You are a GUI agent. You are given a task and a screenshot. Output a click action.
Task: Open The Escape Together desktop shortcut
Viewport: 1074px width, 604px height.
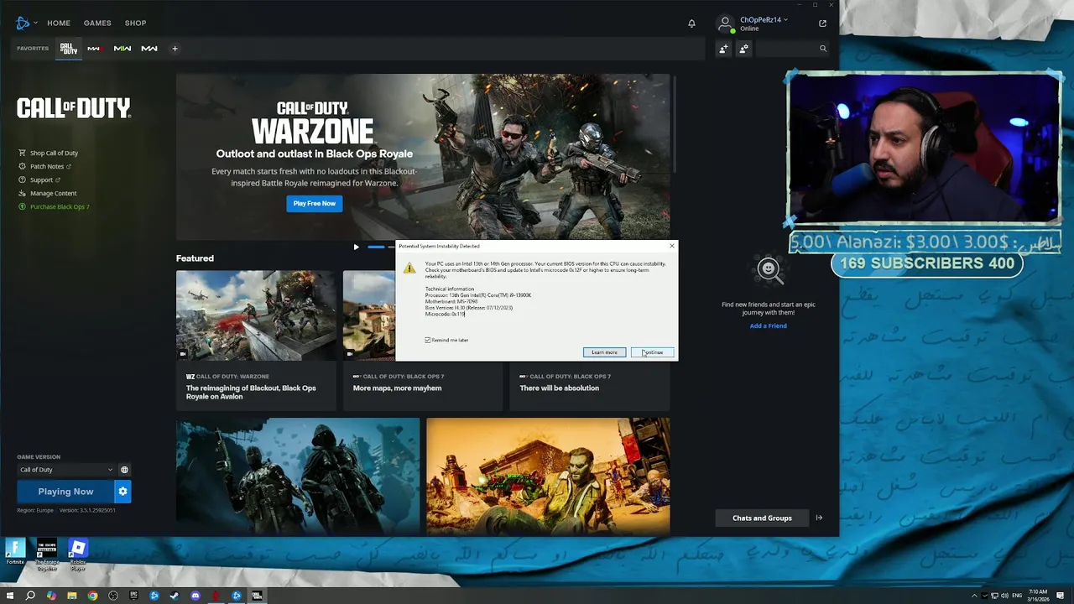[x=47, y=555]
